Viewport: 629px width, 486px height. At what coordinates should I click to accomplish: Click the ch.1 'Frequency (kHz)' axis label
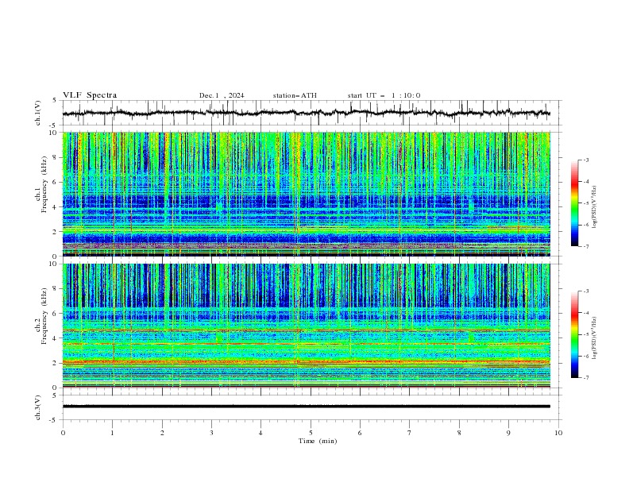coord(44,183)
